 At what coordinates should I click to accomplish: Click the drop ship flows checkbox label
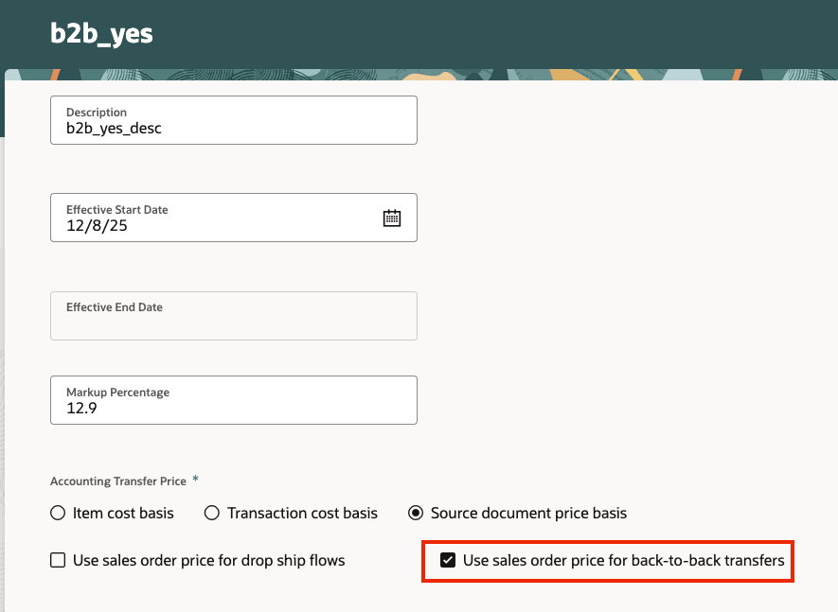click(208, 560)
